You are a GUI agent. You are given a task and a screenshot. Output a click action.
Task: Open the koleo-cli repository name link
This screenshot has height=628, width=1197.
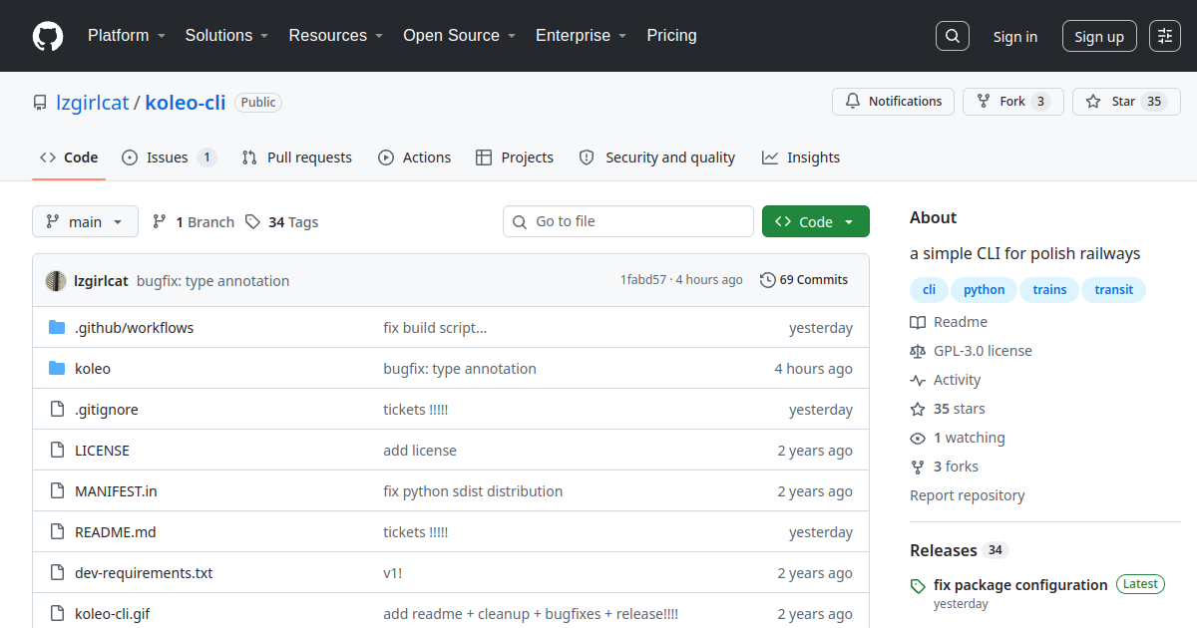pyautogui.click(x=186, y=102)
